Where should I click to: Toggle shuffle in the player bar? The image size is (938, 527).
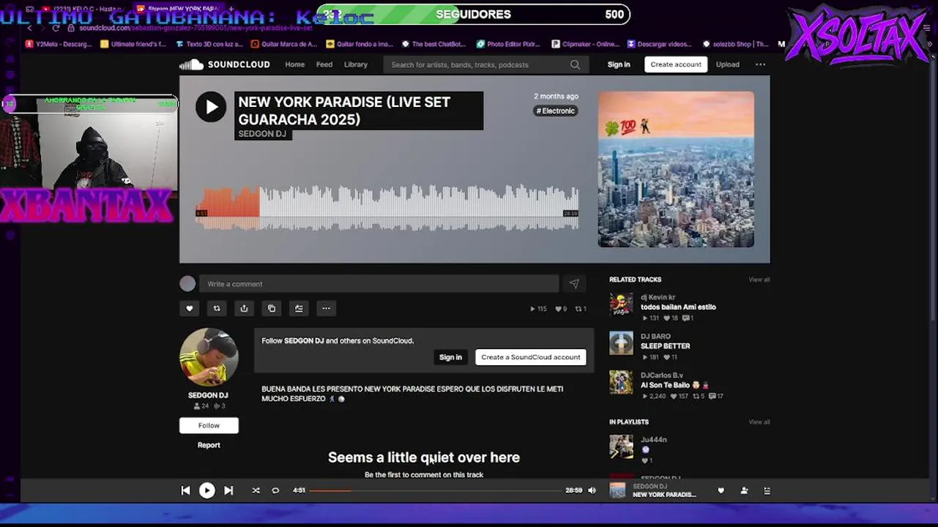tap(256, 490)
